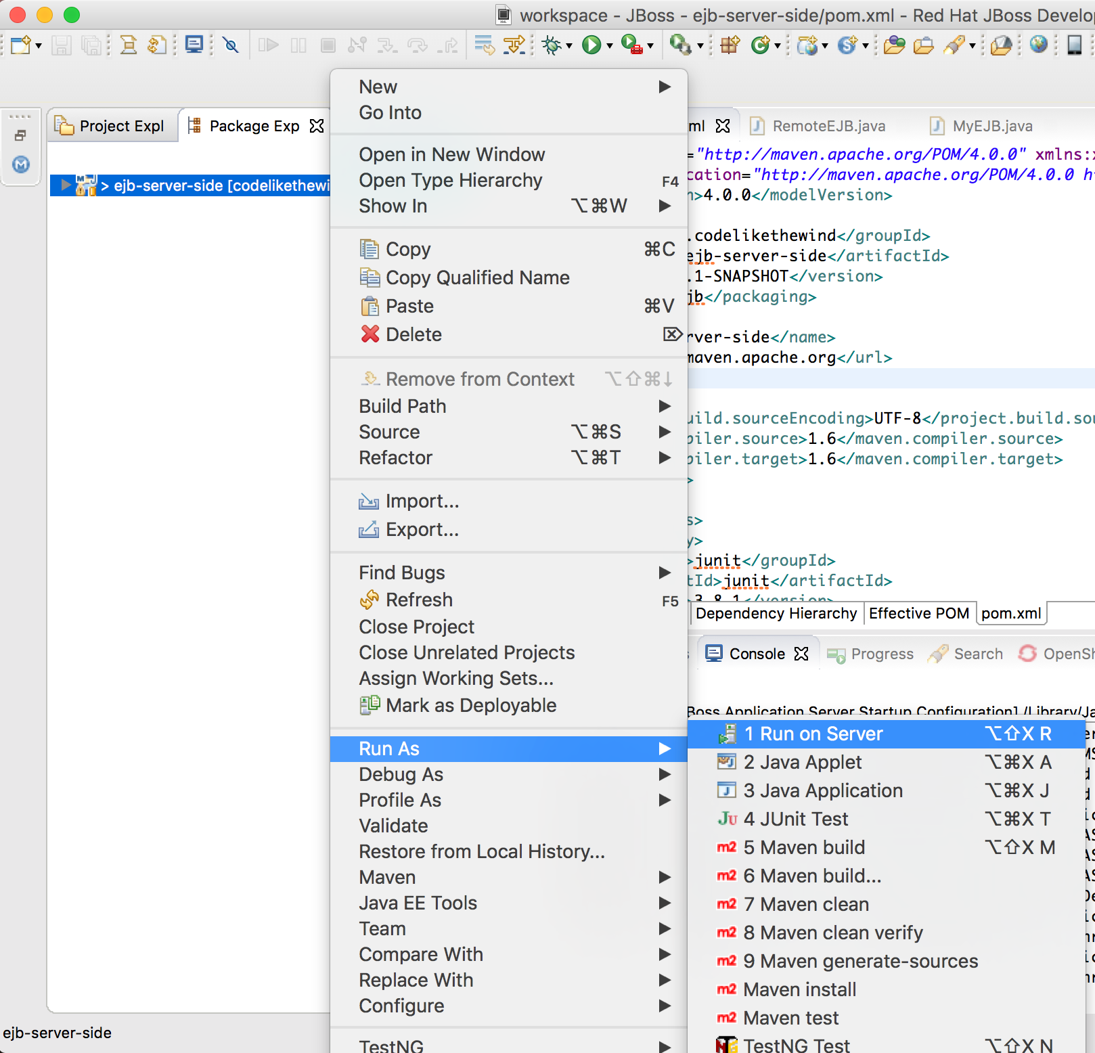Select Run on Server from submenu
Viewport: 1095px width, 1053px height.
(887, 734)
